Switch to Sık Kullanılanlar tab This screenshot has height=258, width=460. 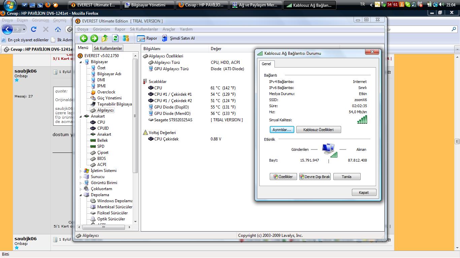[108, 48]
